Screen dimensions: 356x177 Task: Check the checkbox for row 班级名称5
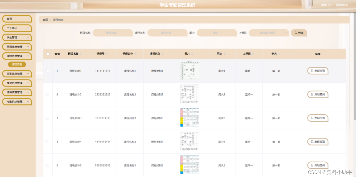click(x=48, y=165)
